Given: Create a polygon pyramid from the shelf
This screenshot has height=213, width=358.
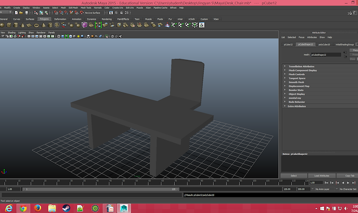Looking at the screenshot, I should (43, 25).
